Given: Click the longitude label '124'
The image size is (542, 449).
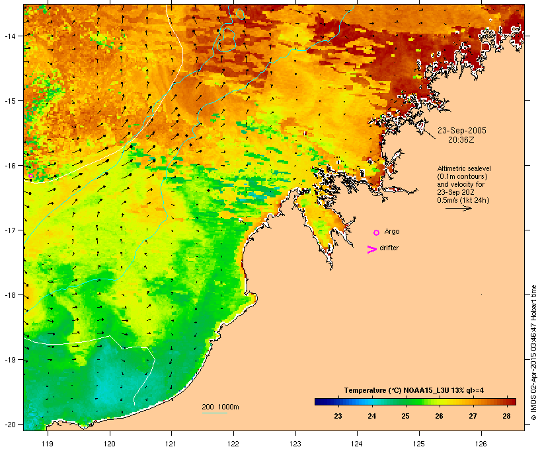Looking at the screenshot, I should click(x=357, y=444).
